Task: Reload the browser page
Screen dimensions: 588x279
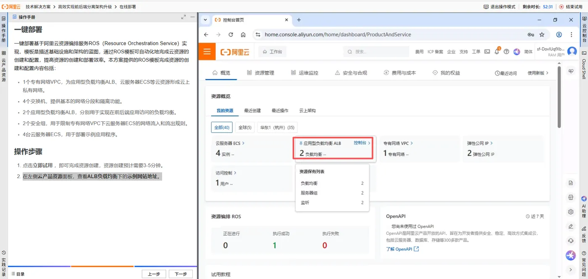Action: 231,34
